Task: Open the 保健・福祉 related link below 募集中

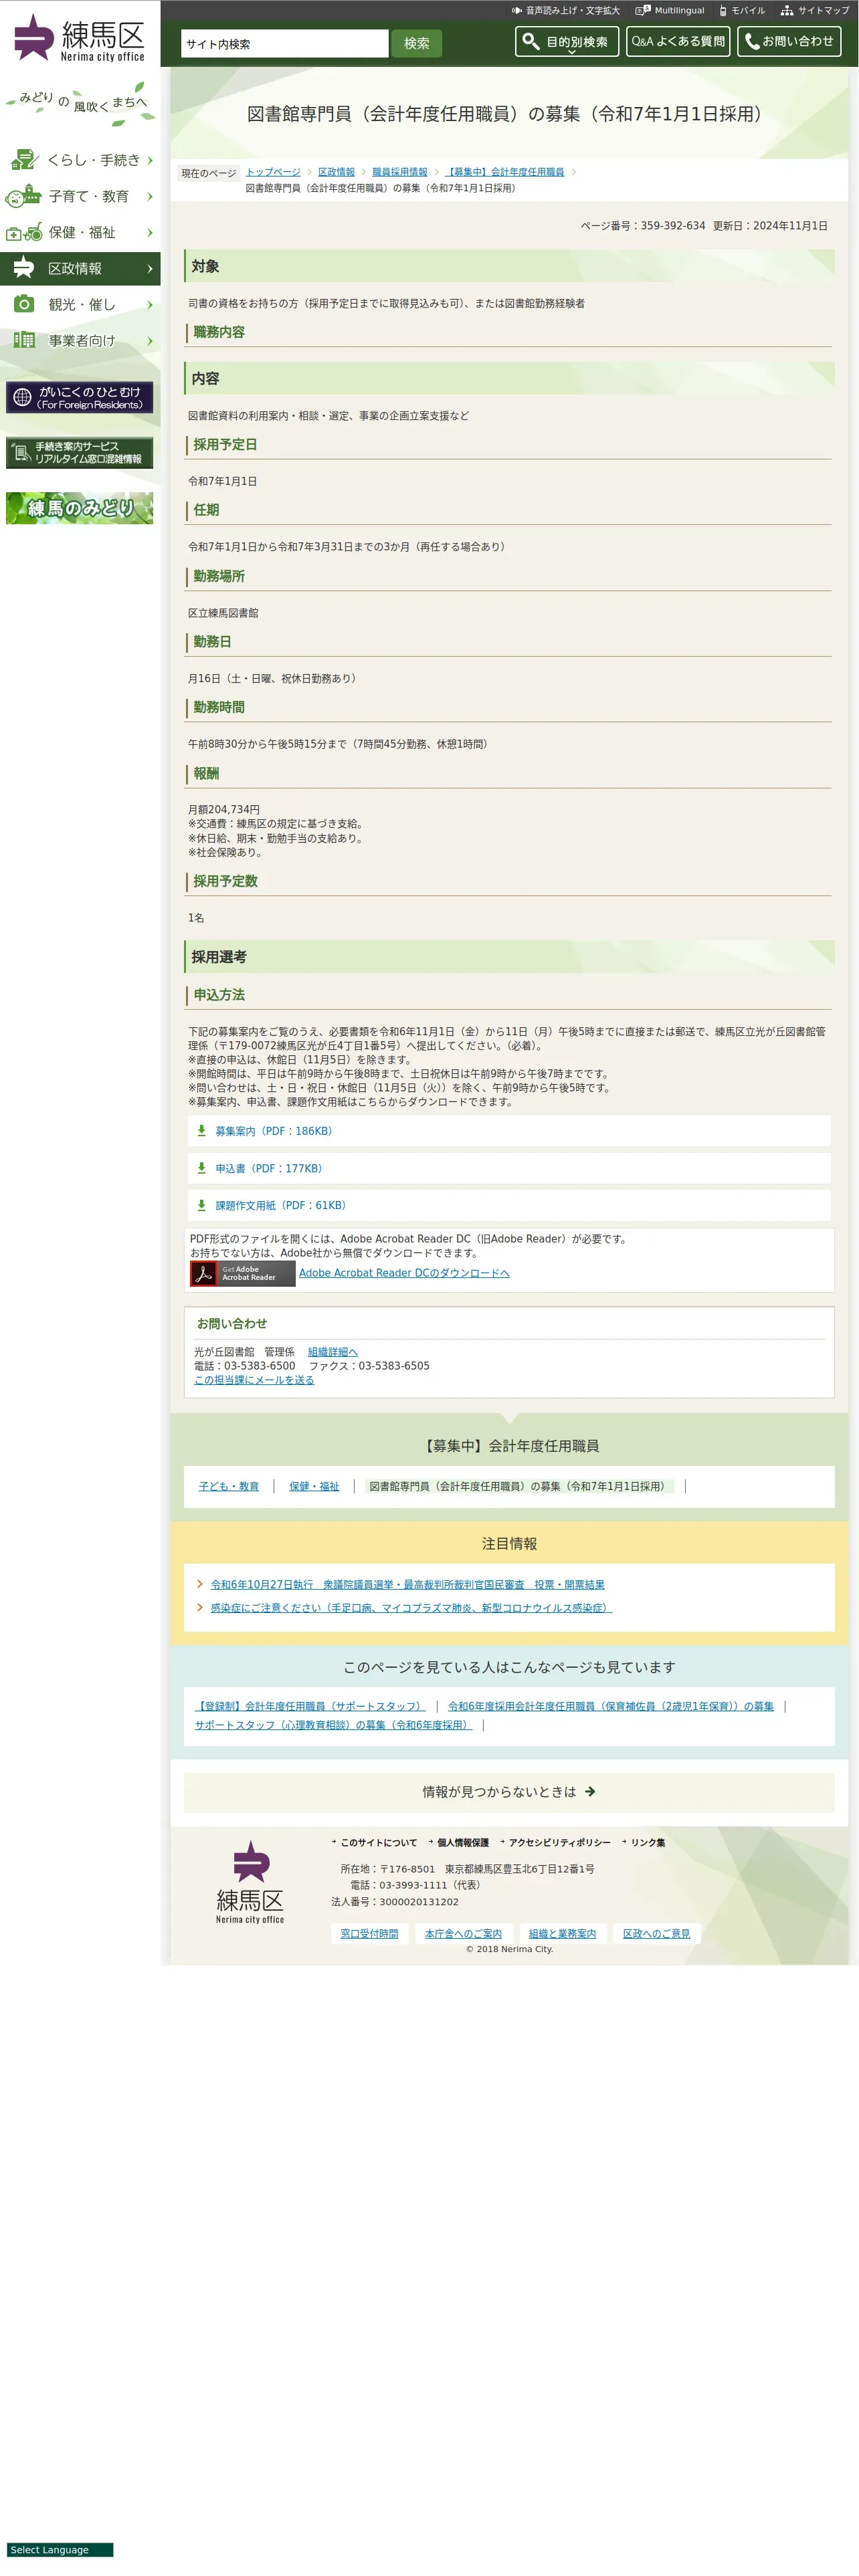Action: click(314, 1486)
